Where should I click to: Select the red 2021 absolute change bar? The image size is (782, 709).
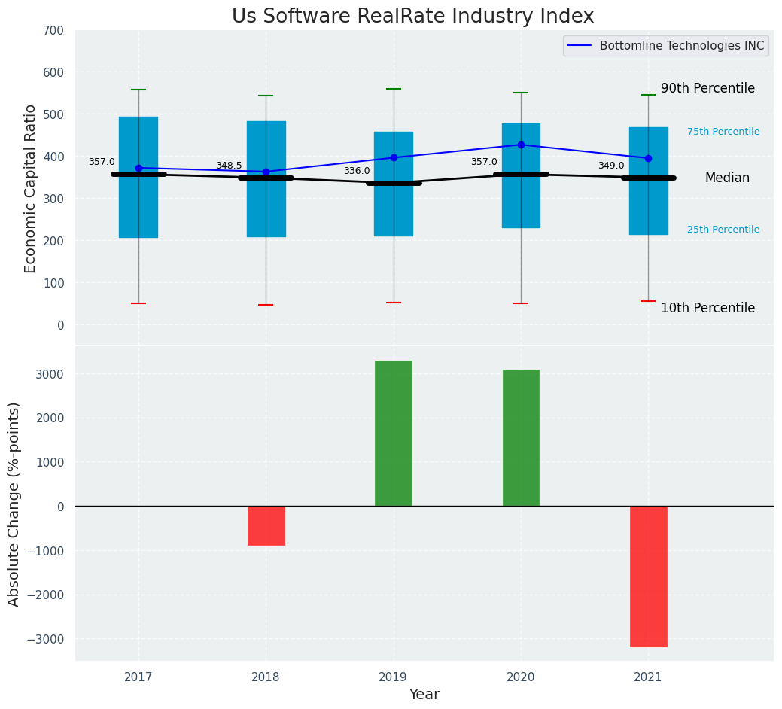(648, 576)
